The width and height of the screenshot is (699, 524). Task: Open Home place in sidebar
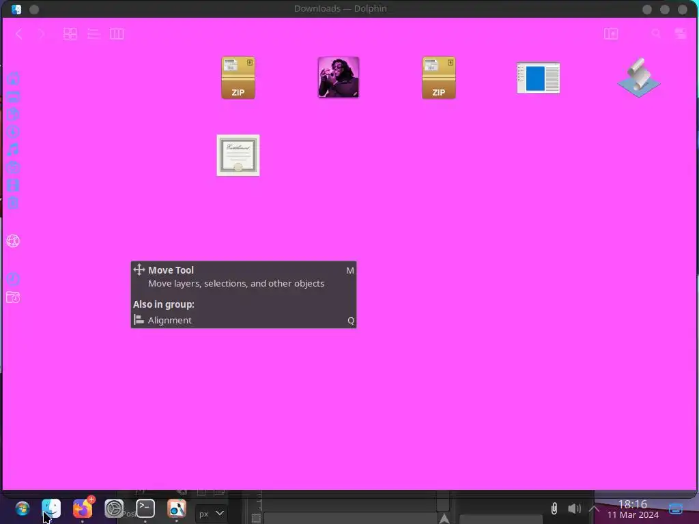pyautogui.click(x=13, y=79)
